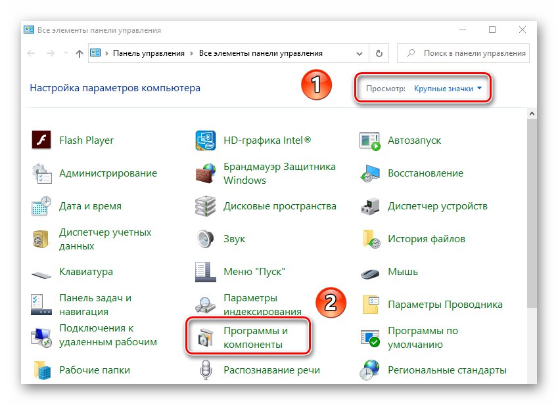
Task: Minimize the Control Panel window
Action: coord(463,30)
